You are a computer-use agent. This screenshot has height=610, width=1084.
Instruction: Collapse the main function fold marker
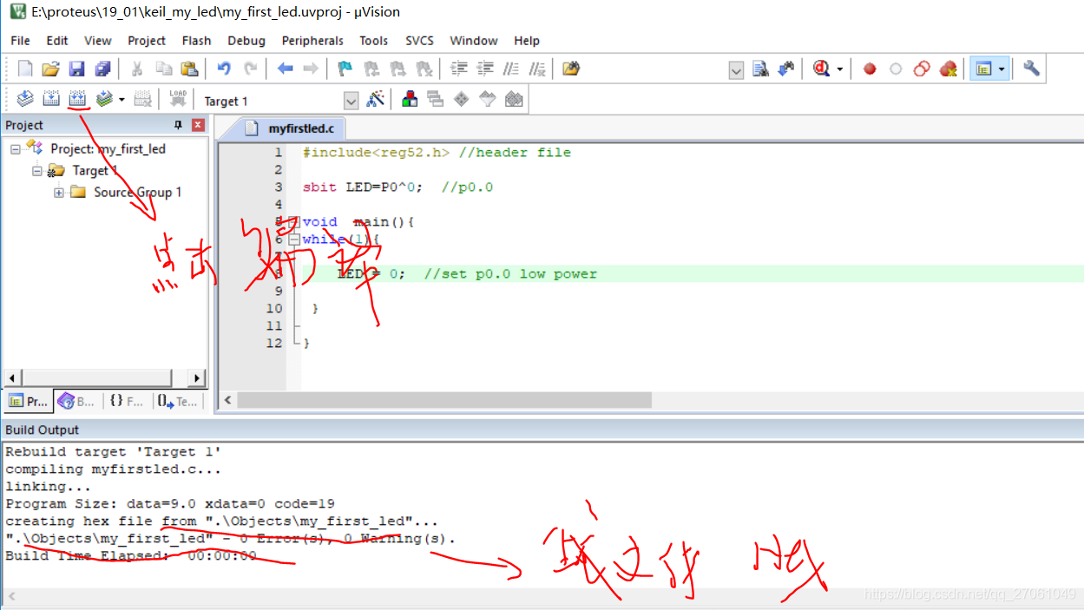pyautogui.click(x=293, y=222)
